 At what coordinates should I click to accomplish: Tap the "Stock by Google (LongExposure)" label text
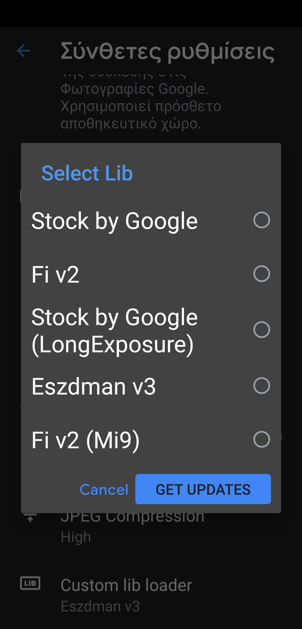[x=115, y=331]
